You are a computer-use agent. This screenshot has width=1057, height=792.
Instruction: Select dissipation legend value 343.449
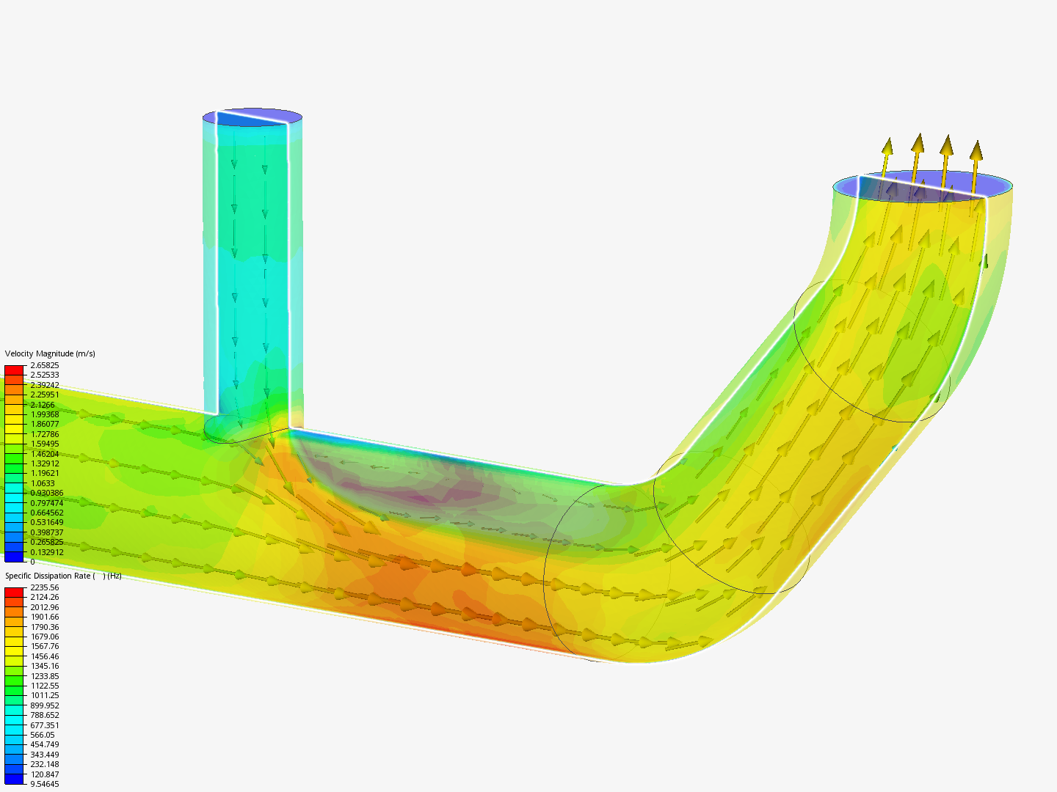(45, 755)
